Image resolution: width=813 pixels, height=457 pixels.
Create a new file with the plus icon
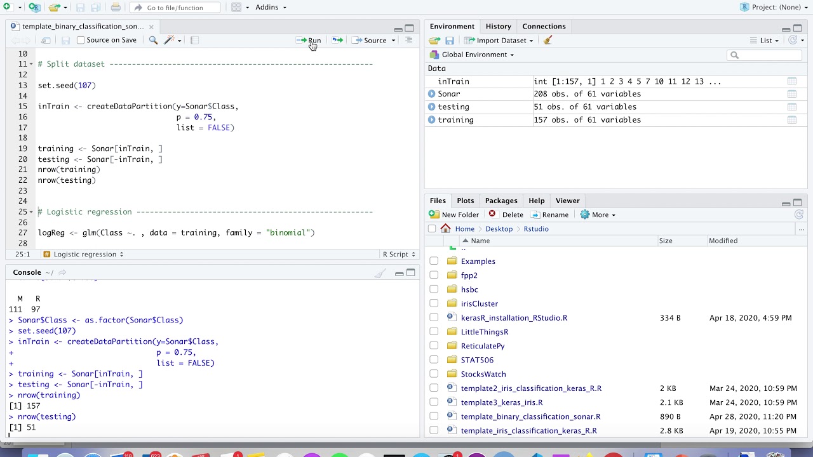tap(6, 7)
